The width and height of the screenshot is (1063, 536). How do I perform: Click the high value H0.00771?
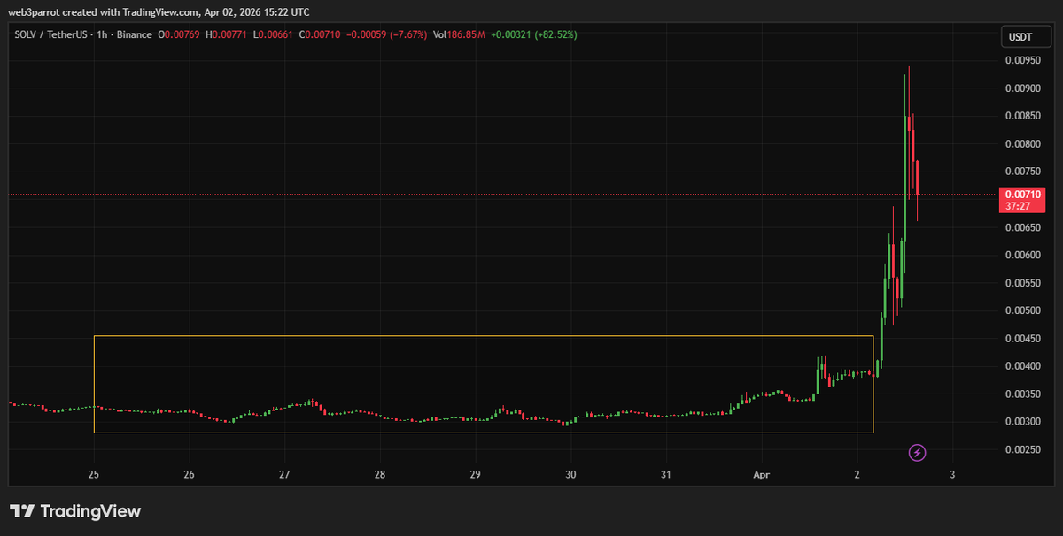[x=228, y=34]
